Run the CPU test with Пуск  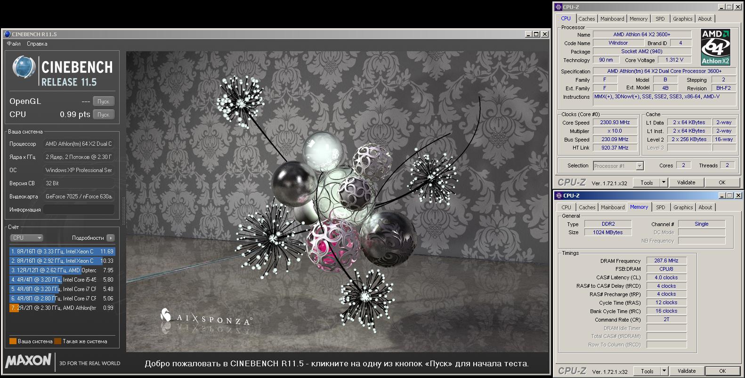click(x=103, y=115)
